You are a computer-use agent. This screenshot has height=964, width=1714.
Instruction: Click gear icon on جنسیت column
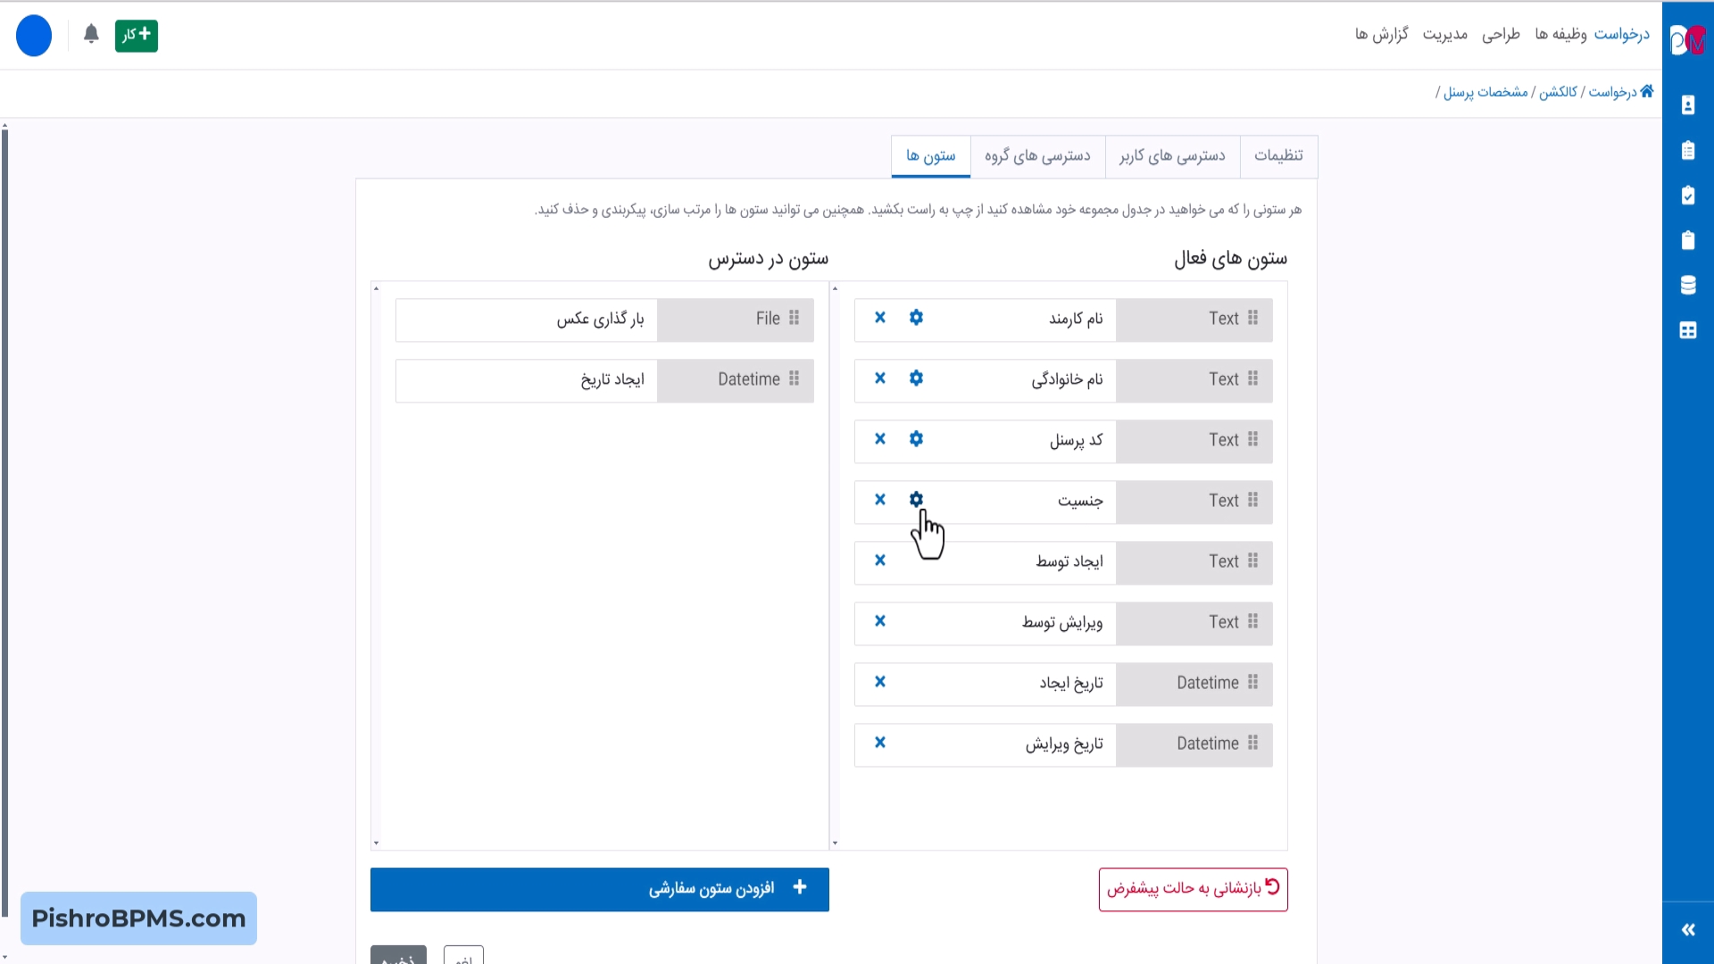pos(916,500)
